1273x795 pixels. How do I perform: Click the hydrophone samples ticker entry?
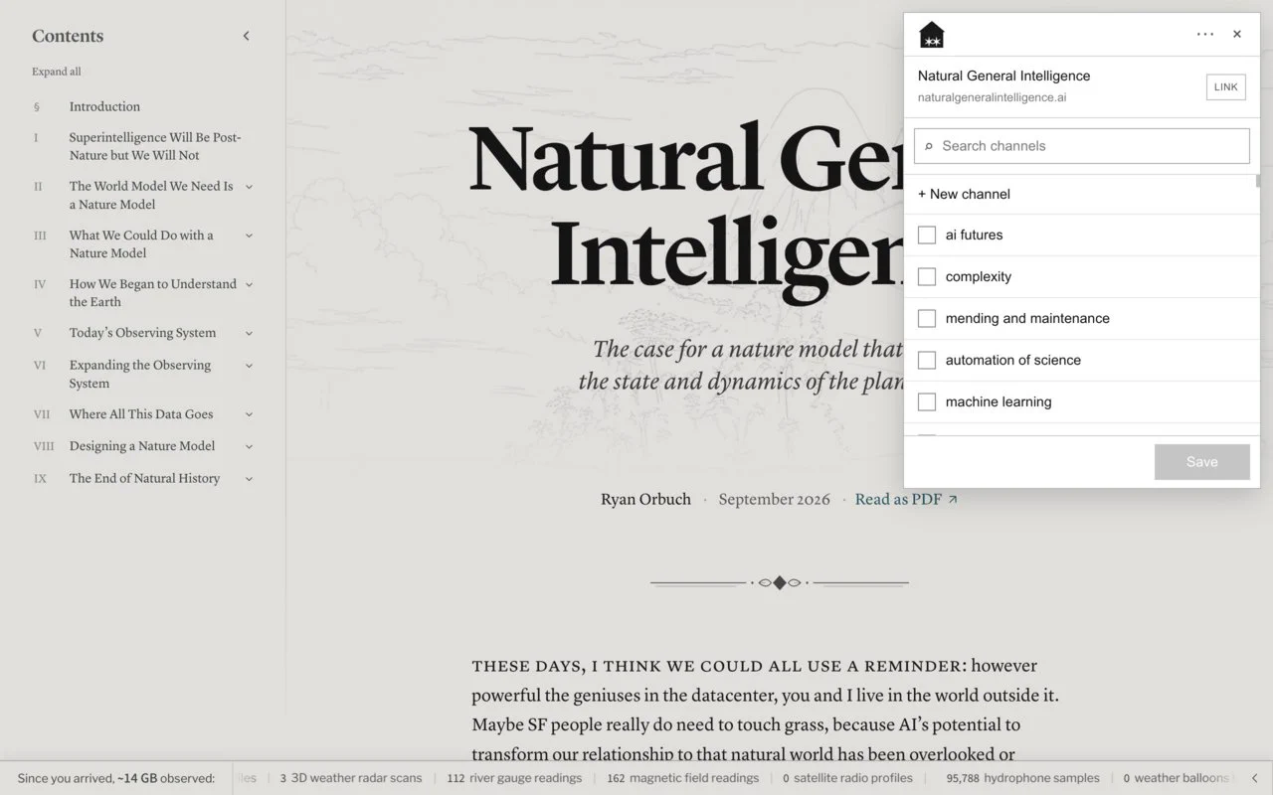point(1022,778)
